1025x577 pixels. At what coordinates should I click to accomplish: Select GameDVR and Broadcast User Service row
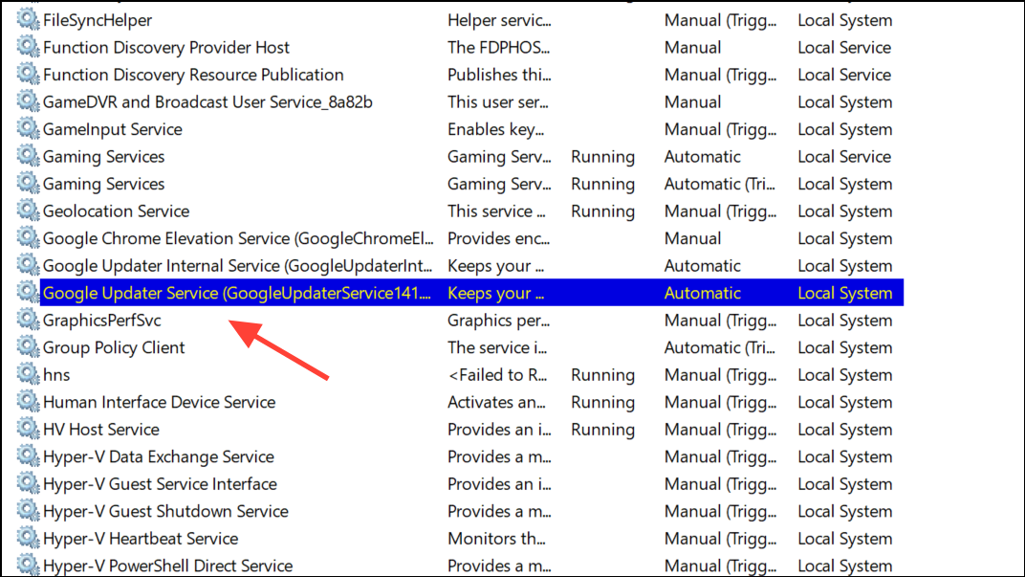click(x=207, y=102)
